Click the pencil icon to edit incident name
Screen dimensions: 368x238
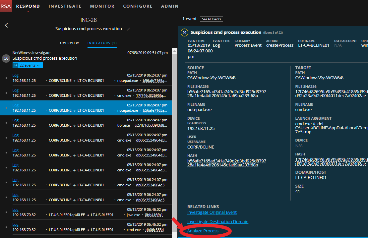[x=129, y=29]
